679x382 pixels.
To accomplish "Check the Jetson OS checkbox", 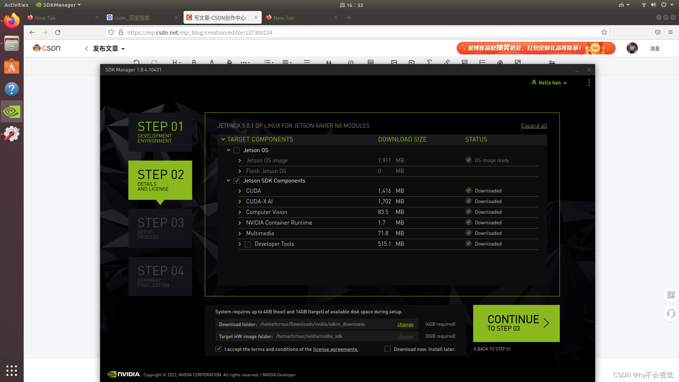I will (237, 150).
